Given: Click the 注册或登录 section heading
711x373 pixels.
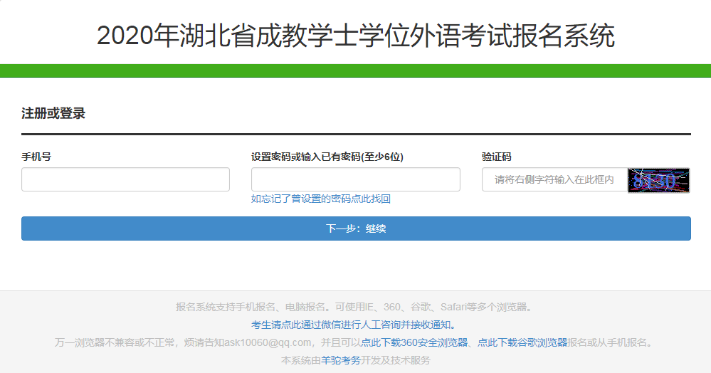Looking at the screenshot, I should (x=53, y=113).
